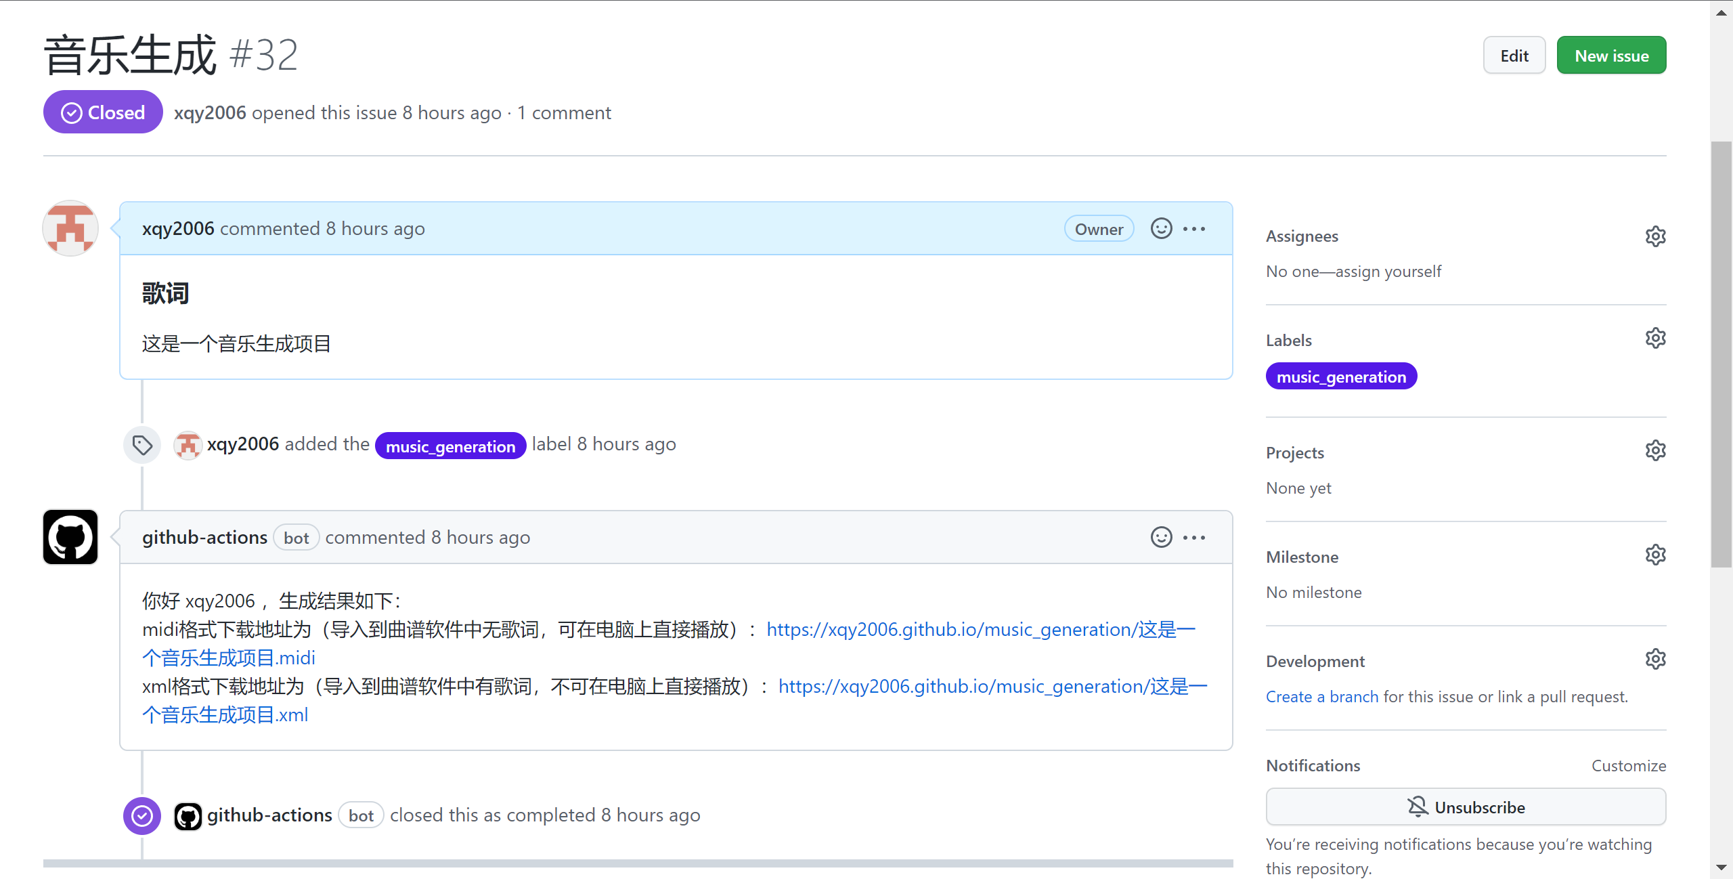The image size is (1733, 879).
Task: Select the music_generation label swatch
Action: (x=1342, y=376)
